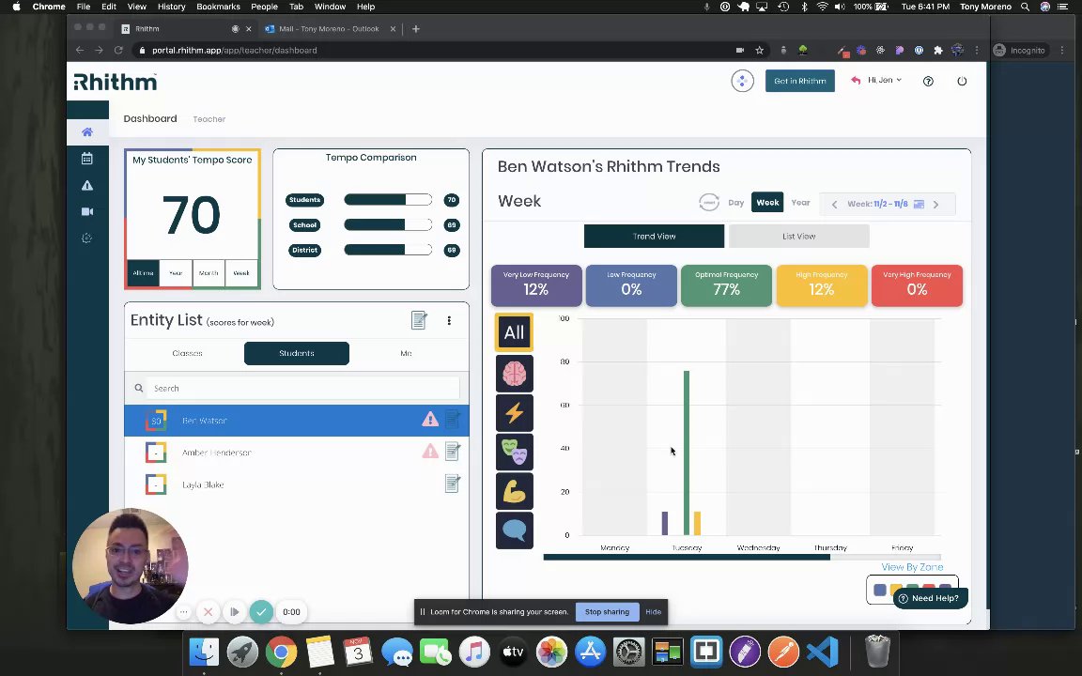Screen dimensions: 1082x676
Task: Click the Very High Frequency 0% red card
Action: [x=917, y=285]
